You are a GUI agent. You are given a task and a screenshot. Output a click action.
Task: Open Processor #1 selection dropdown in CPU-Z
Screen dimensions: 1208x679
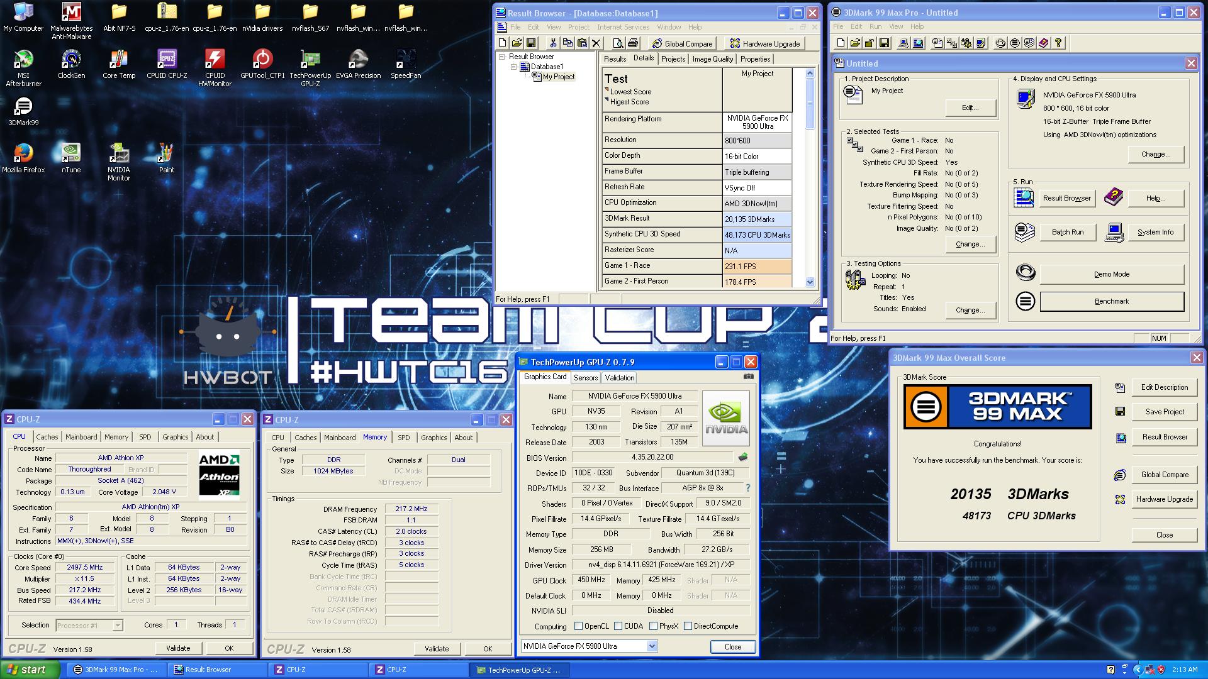[x=117, y=626]
